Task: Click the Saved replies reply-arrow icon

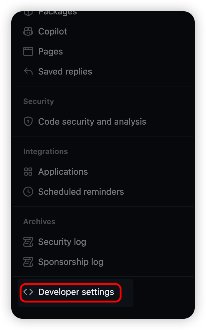Action: pos(28,71)
